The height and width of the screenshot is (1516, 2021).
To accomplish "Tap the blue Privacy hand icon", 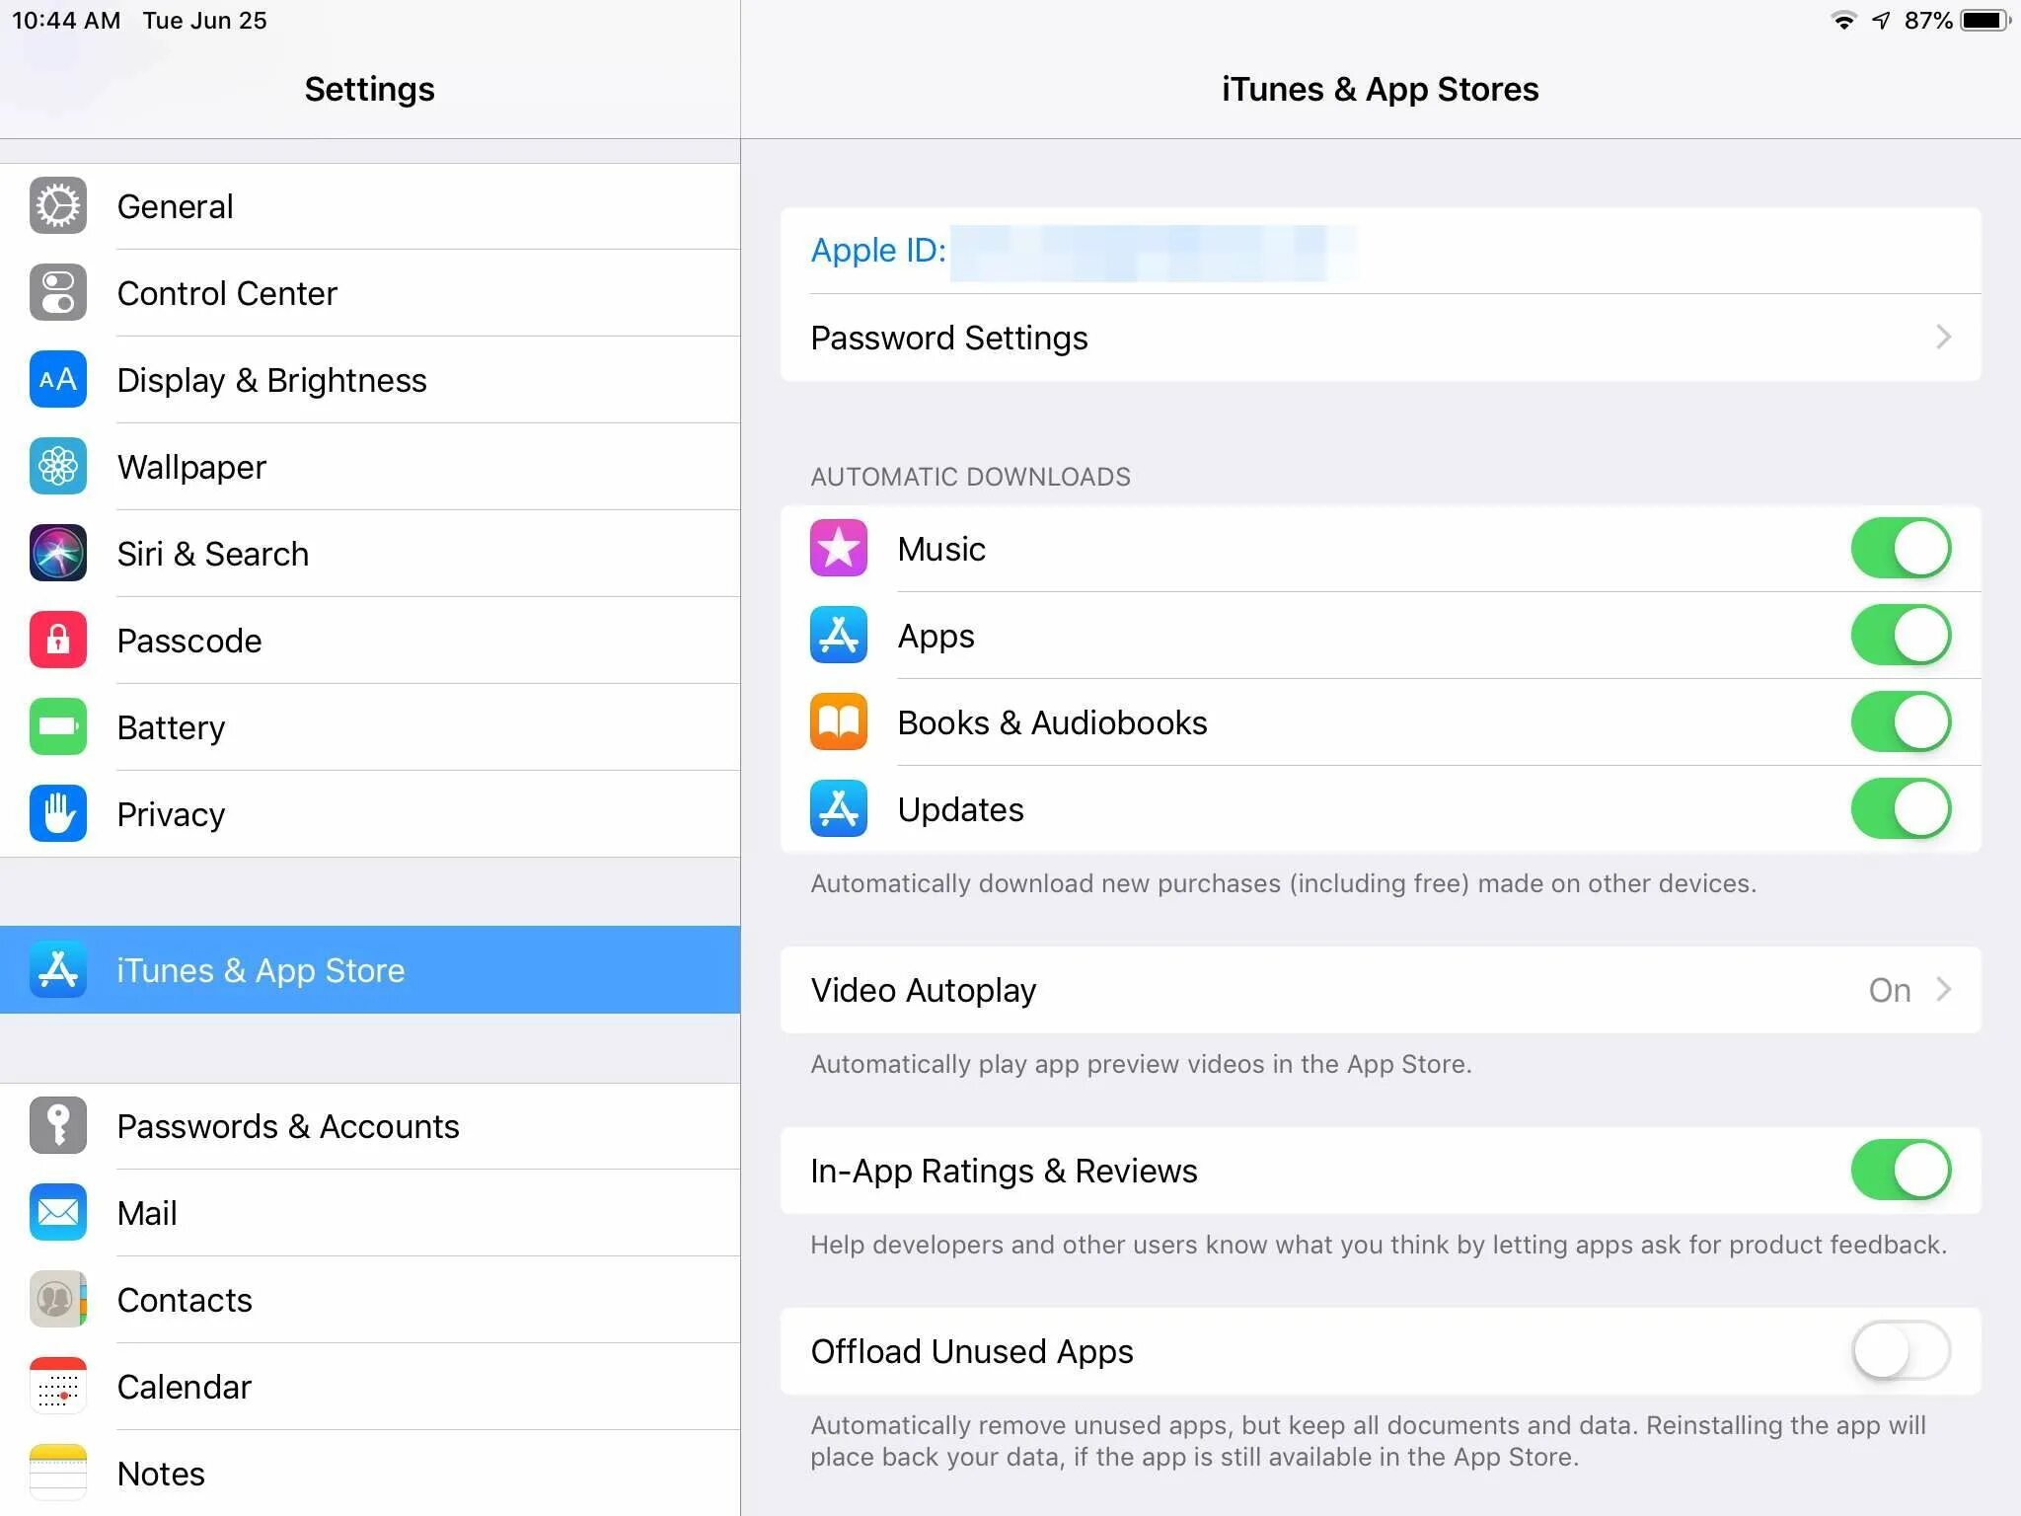I will click(58, 814).
